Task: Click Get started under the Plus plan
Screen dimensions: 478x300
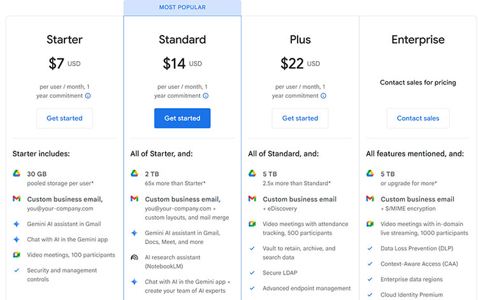Action: coord(300,118)
